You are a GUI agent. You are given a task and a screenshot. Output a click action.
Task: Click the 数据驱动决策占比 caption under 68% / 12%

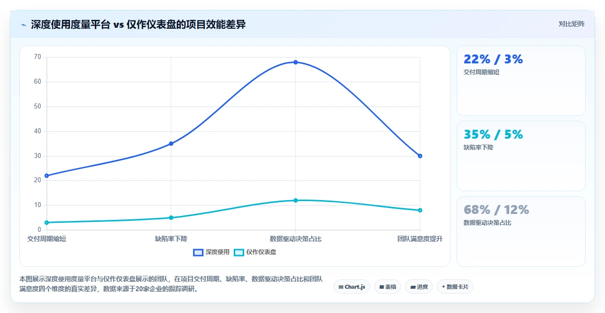487,222
